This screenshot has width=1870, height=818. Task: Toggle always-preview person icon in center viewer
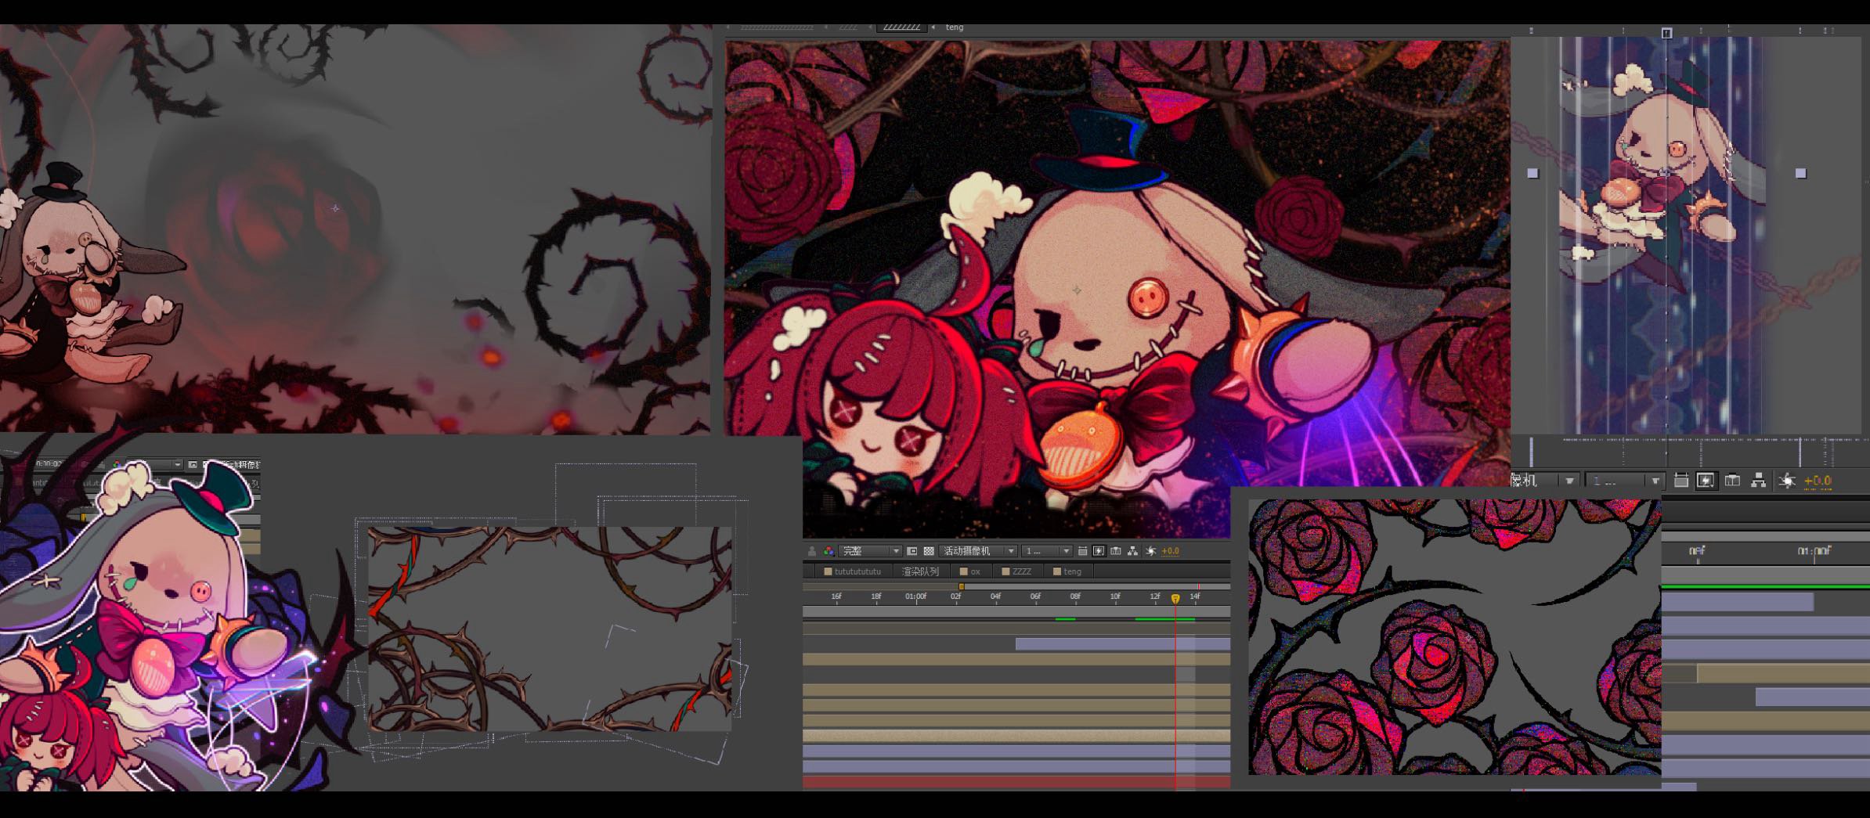click(x=812, y=551)
